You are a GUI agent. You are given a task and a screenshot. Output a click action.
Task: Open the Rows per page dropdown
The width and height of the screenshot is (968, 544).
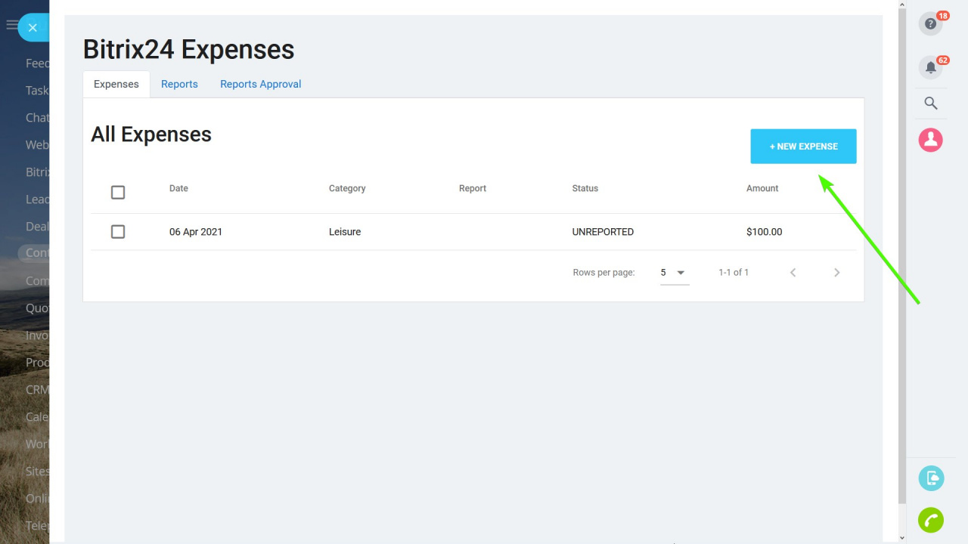coord(674,273)
